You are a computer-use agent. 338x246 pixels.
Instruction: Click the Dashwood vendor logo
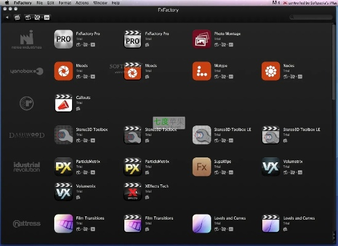tap(26, 135)
